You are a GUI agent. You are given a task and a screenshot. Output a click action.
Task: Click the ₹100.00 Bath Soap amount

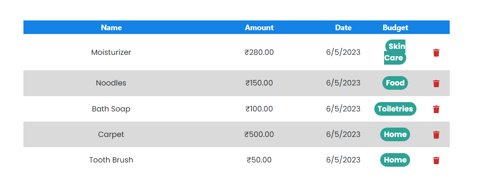(259, 109)
